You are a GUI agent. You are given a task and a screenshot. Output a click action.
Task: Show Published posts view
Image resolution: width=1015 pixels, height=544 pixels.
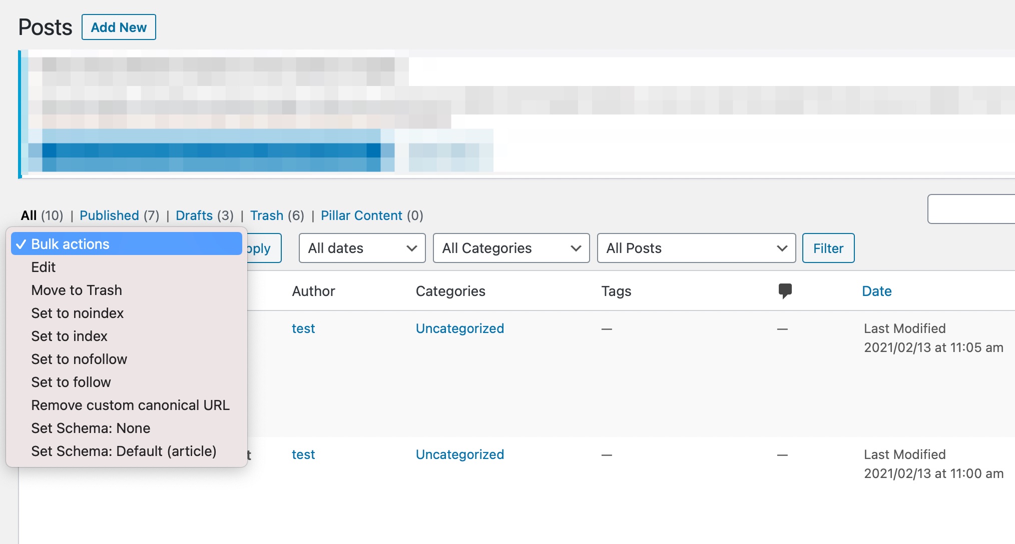[x=109, y=215]
